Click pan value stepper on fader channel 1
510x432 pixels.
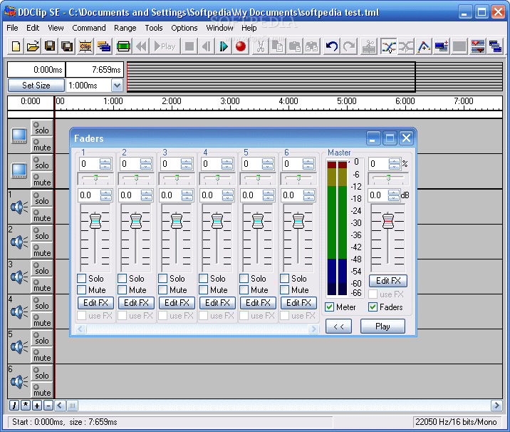(x=105, y=164)
